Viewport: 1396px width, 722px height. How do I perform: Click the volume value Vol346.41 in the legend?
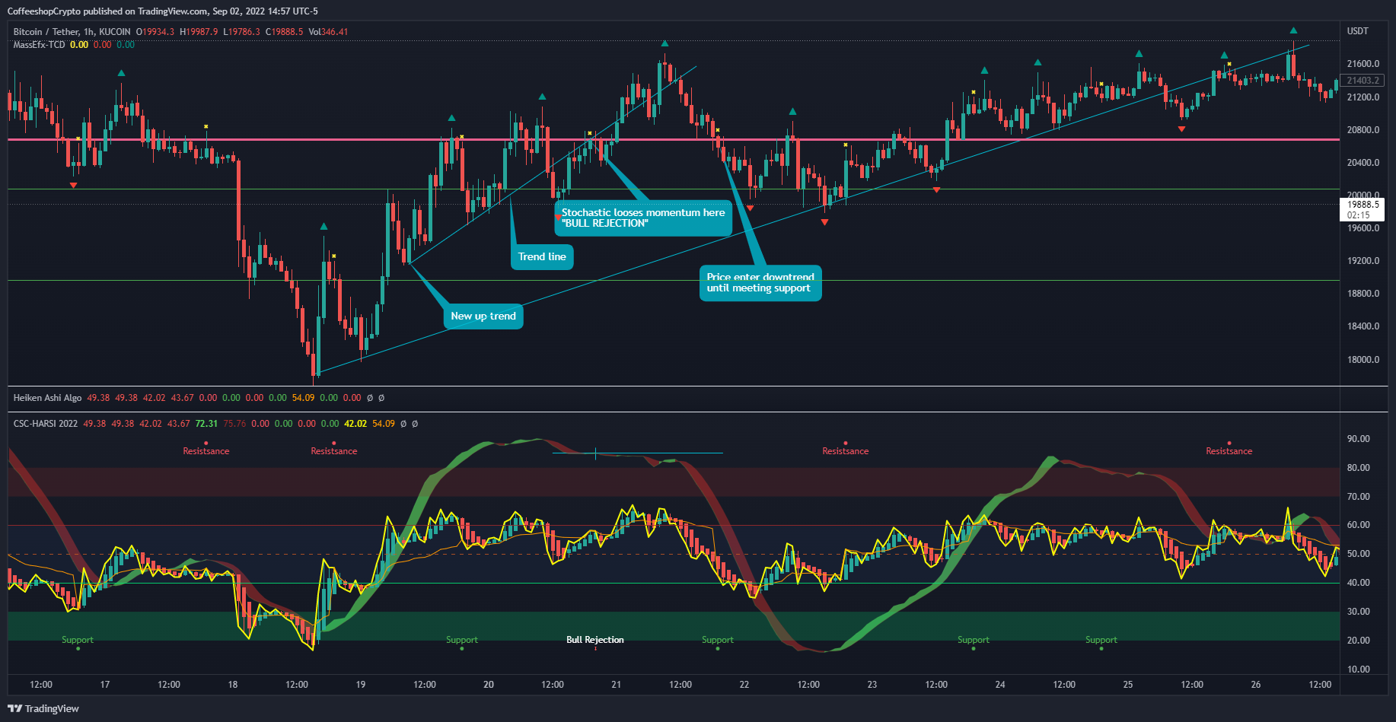pyautogui.click(x=328, y=32)
